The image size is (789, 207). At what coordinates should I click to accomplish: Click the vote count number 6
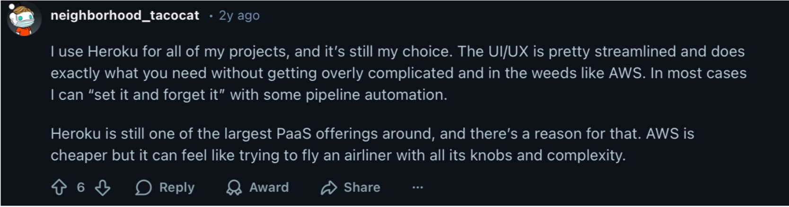81,188
